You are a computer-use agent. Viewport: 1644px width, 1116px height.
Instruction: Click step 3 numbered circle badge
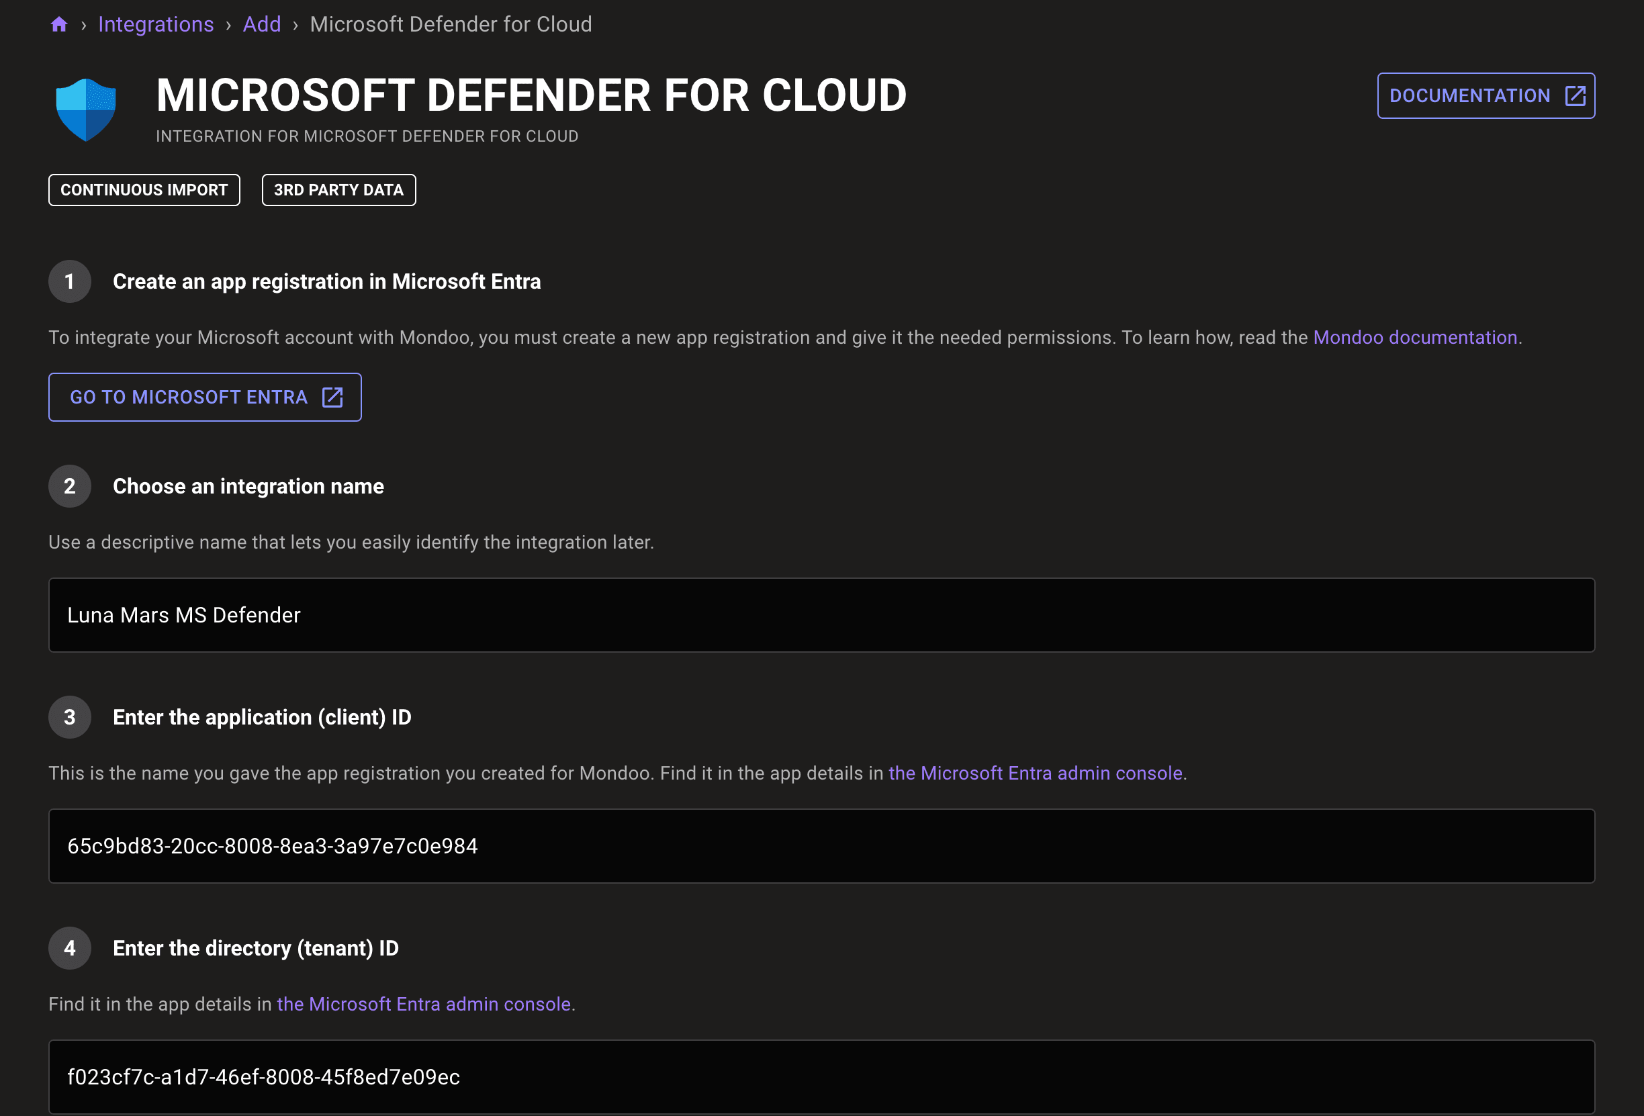69,717
